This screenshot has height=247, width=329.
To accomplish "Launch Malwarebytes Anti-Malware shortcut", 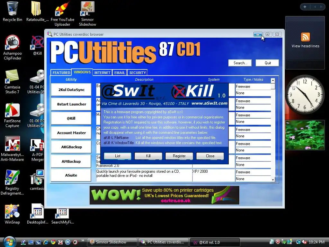I will point(13,149).
